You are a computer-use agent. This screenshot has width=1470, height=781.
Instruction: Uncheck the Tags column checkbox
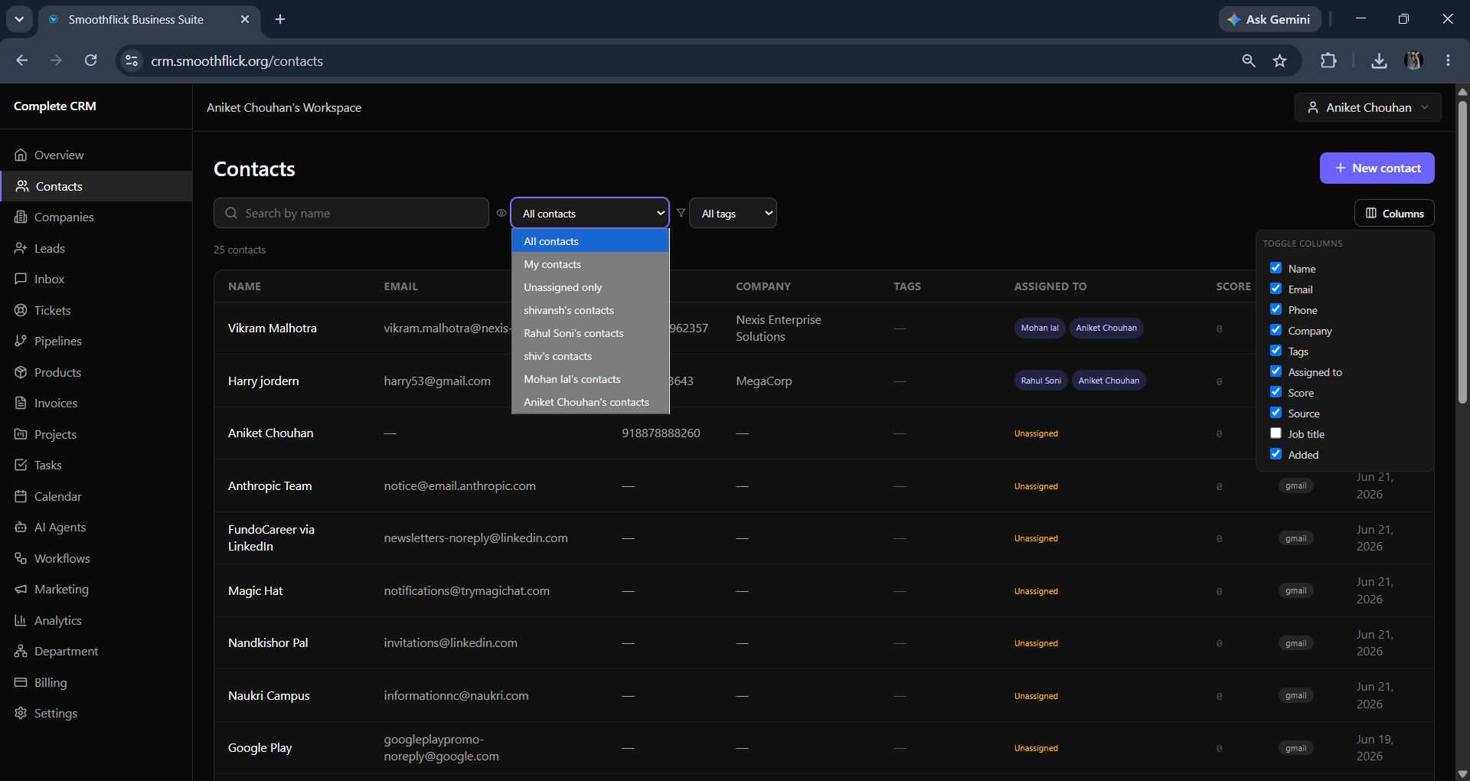point(1276,351)
